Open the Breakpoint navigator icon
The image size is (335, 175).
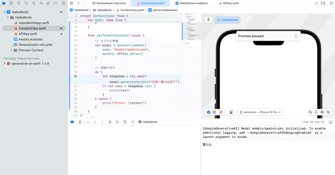pyautogui.click(x=56, y=3)
